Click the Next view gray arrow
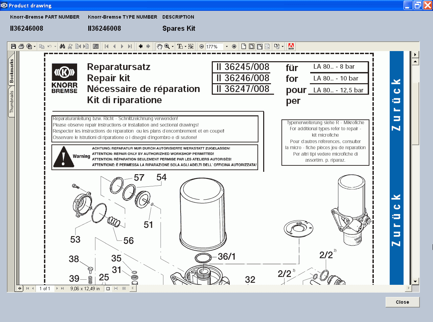433x322 pixels. 148,46
